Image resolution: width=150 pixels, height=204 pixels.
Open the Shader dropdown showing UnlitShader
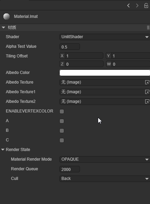pos(105,37)
